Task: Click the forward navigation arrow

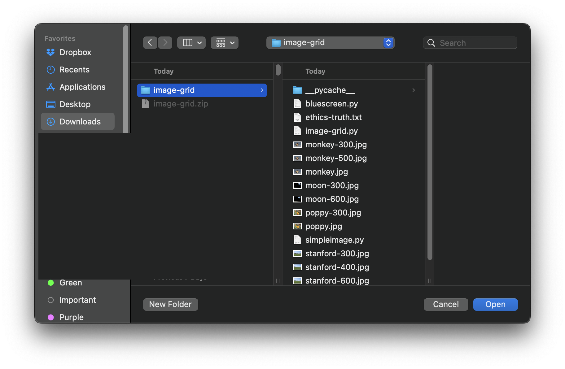Action: click(165, 42)
